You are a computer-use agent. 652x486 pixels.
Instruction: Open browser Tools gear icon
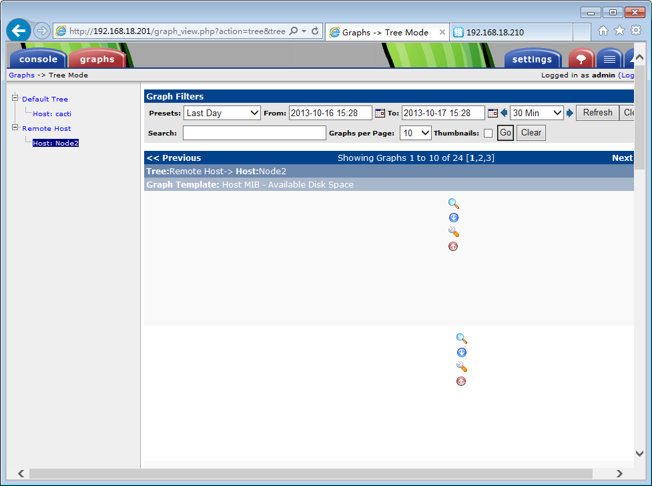point(636,31)
